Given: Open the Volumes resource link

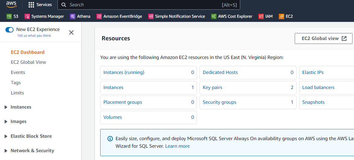Looking at the screenshot, I should [113, 117].
